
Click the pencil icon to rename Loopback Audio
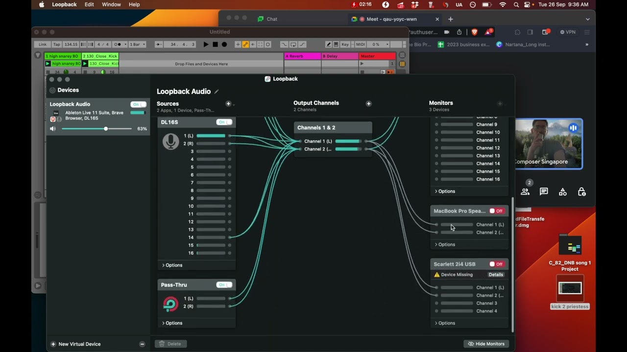[x=217, y=91]
